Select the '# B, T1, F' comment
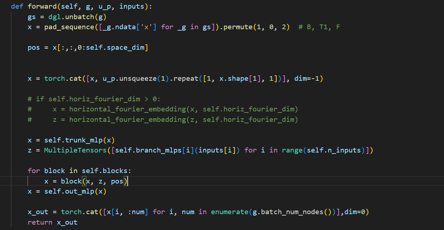The image size is (444, 230). [319, 27]
